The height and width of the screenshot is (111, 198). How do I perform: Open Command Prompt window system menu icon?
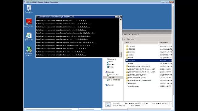(x=37, y=17)
